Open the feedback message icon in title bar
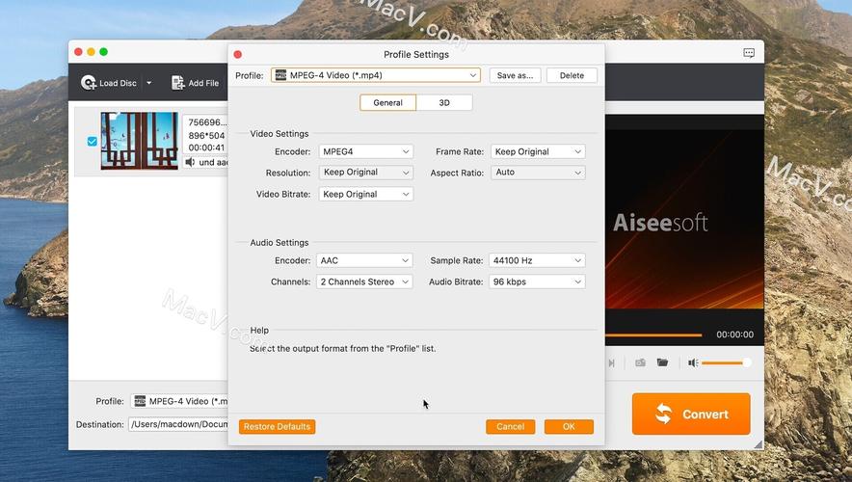852x482 pixels. pos(749,53)
